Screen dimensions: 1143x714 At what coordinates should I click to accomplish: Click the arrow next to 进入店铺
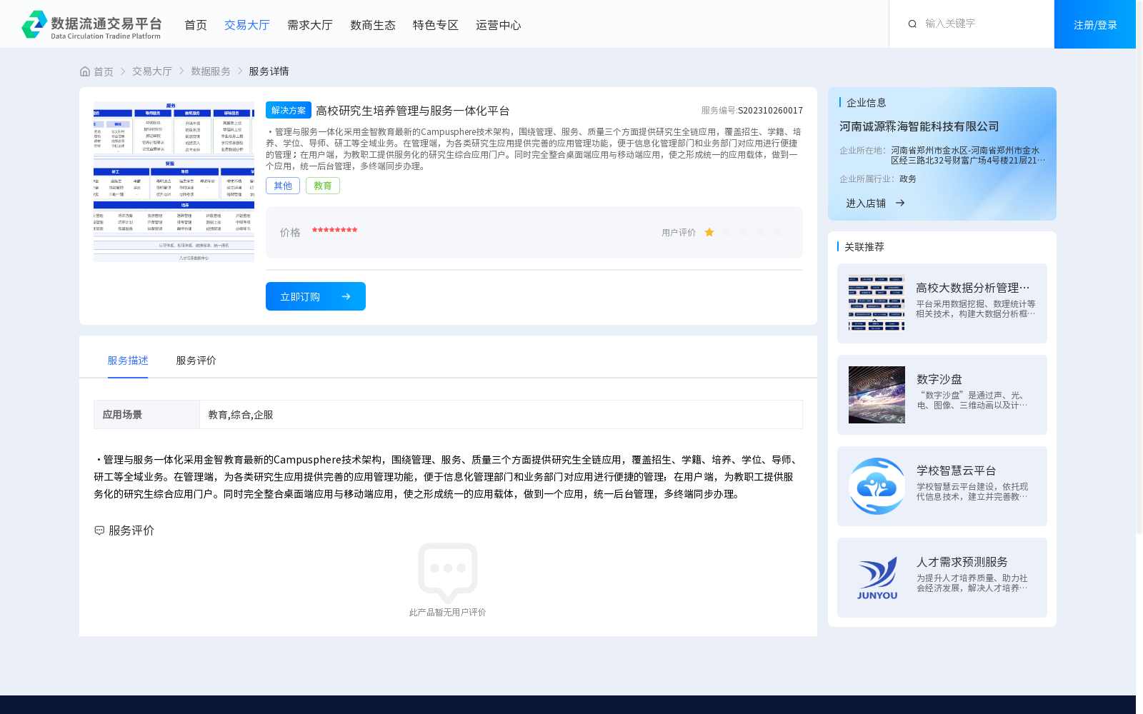pyautogui.click(x=900, y=203)
